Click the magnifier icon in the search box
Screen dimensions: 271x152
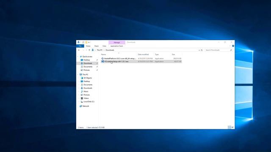pyautogui.click(x=231, y=50)
